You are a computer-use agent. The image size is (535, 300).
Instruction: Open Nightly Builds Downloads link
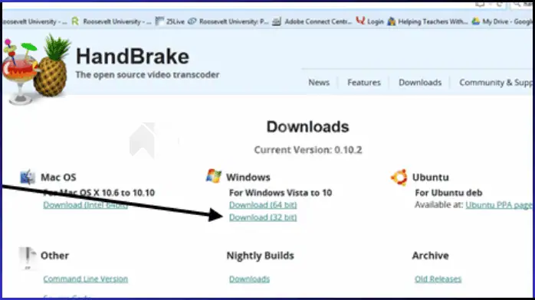pyautogui.click(x=249, y=279)
